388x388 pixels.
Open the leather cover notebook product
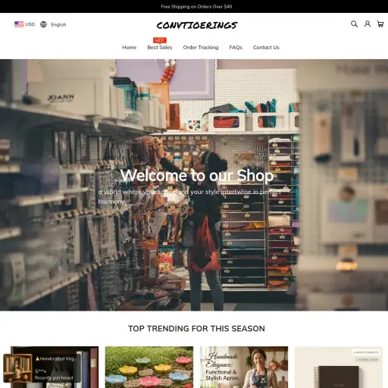(339, 367)
